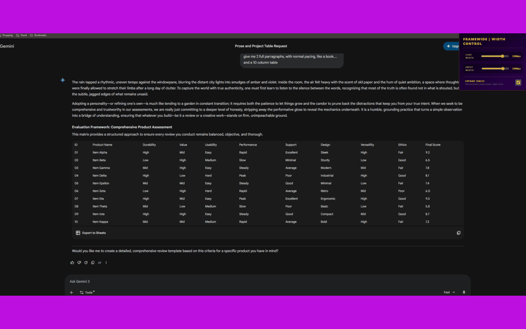The height and width of the screenshot is (329, 526).
Task: Click the 'Product Name' column header
Action: 102,145
